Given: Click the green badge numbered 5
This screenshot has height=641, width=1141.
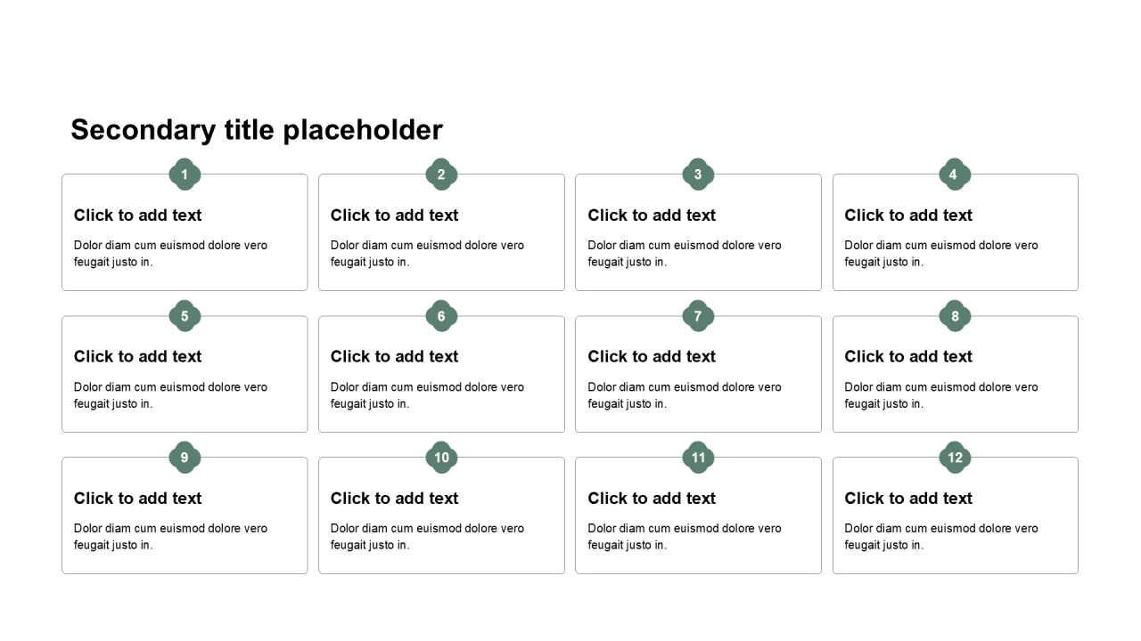Looking at the screenshot, I should tap(185, 316).
